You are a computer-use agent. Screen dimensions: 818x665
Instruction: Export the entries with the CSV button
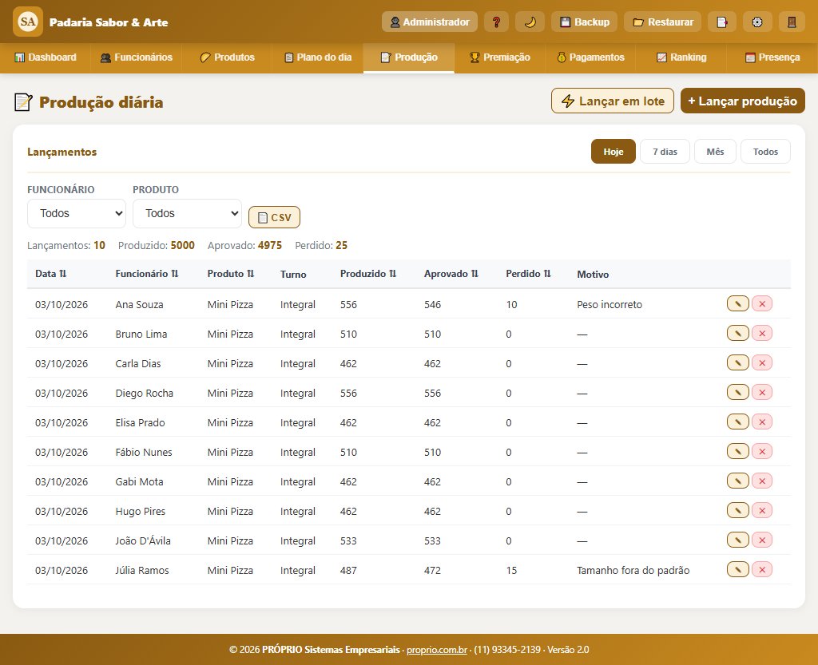click(275, 217)
